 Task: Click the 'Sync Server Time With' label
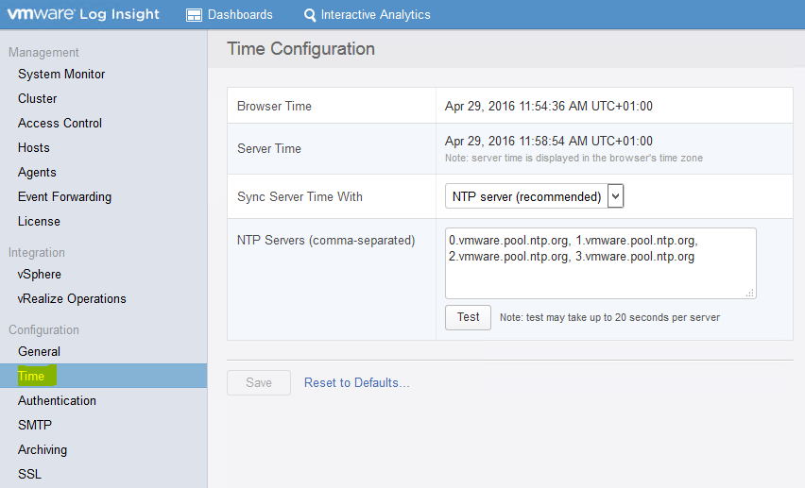pyautogui.click(x=300, y=196)
